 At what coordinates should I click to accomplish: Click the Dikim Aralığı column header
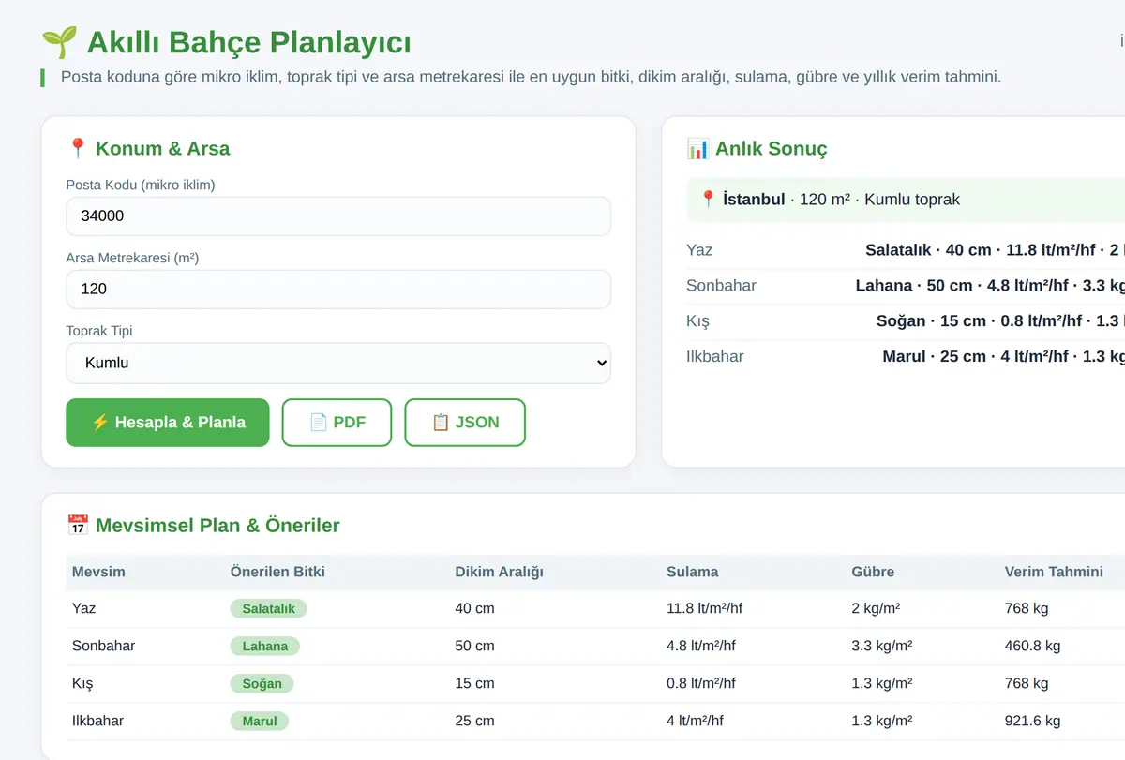(x=500, y=572)
